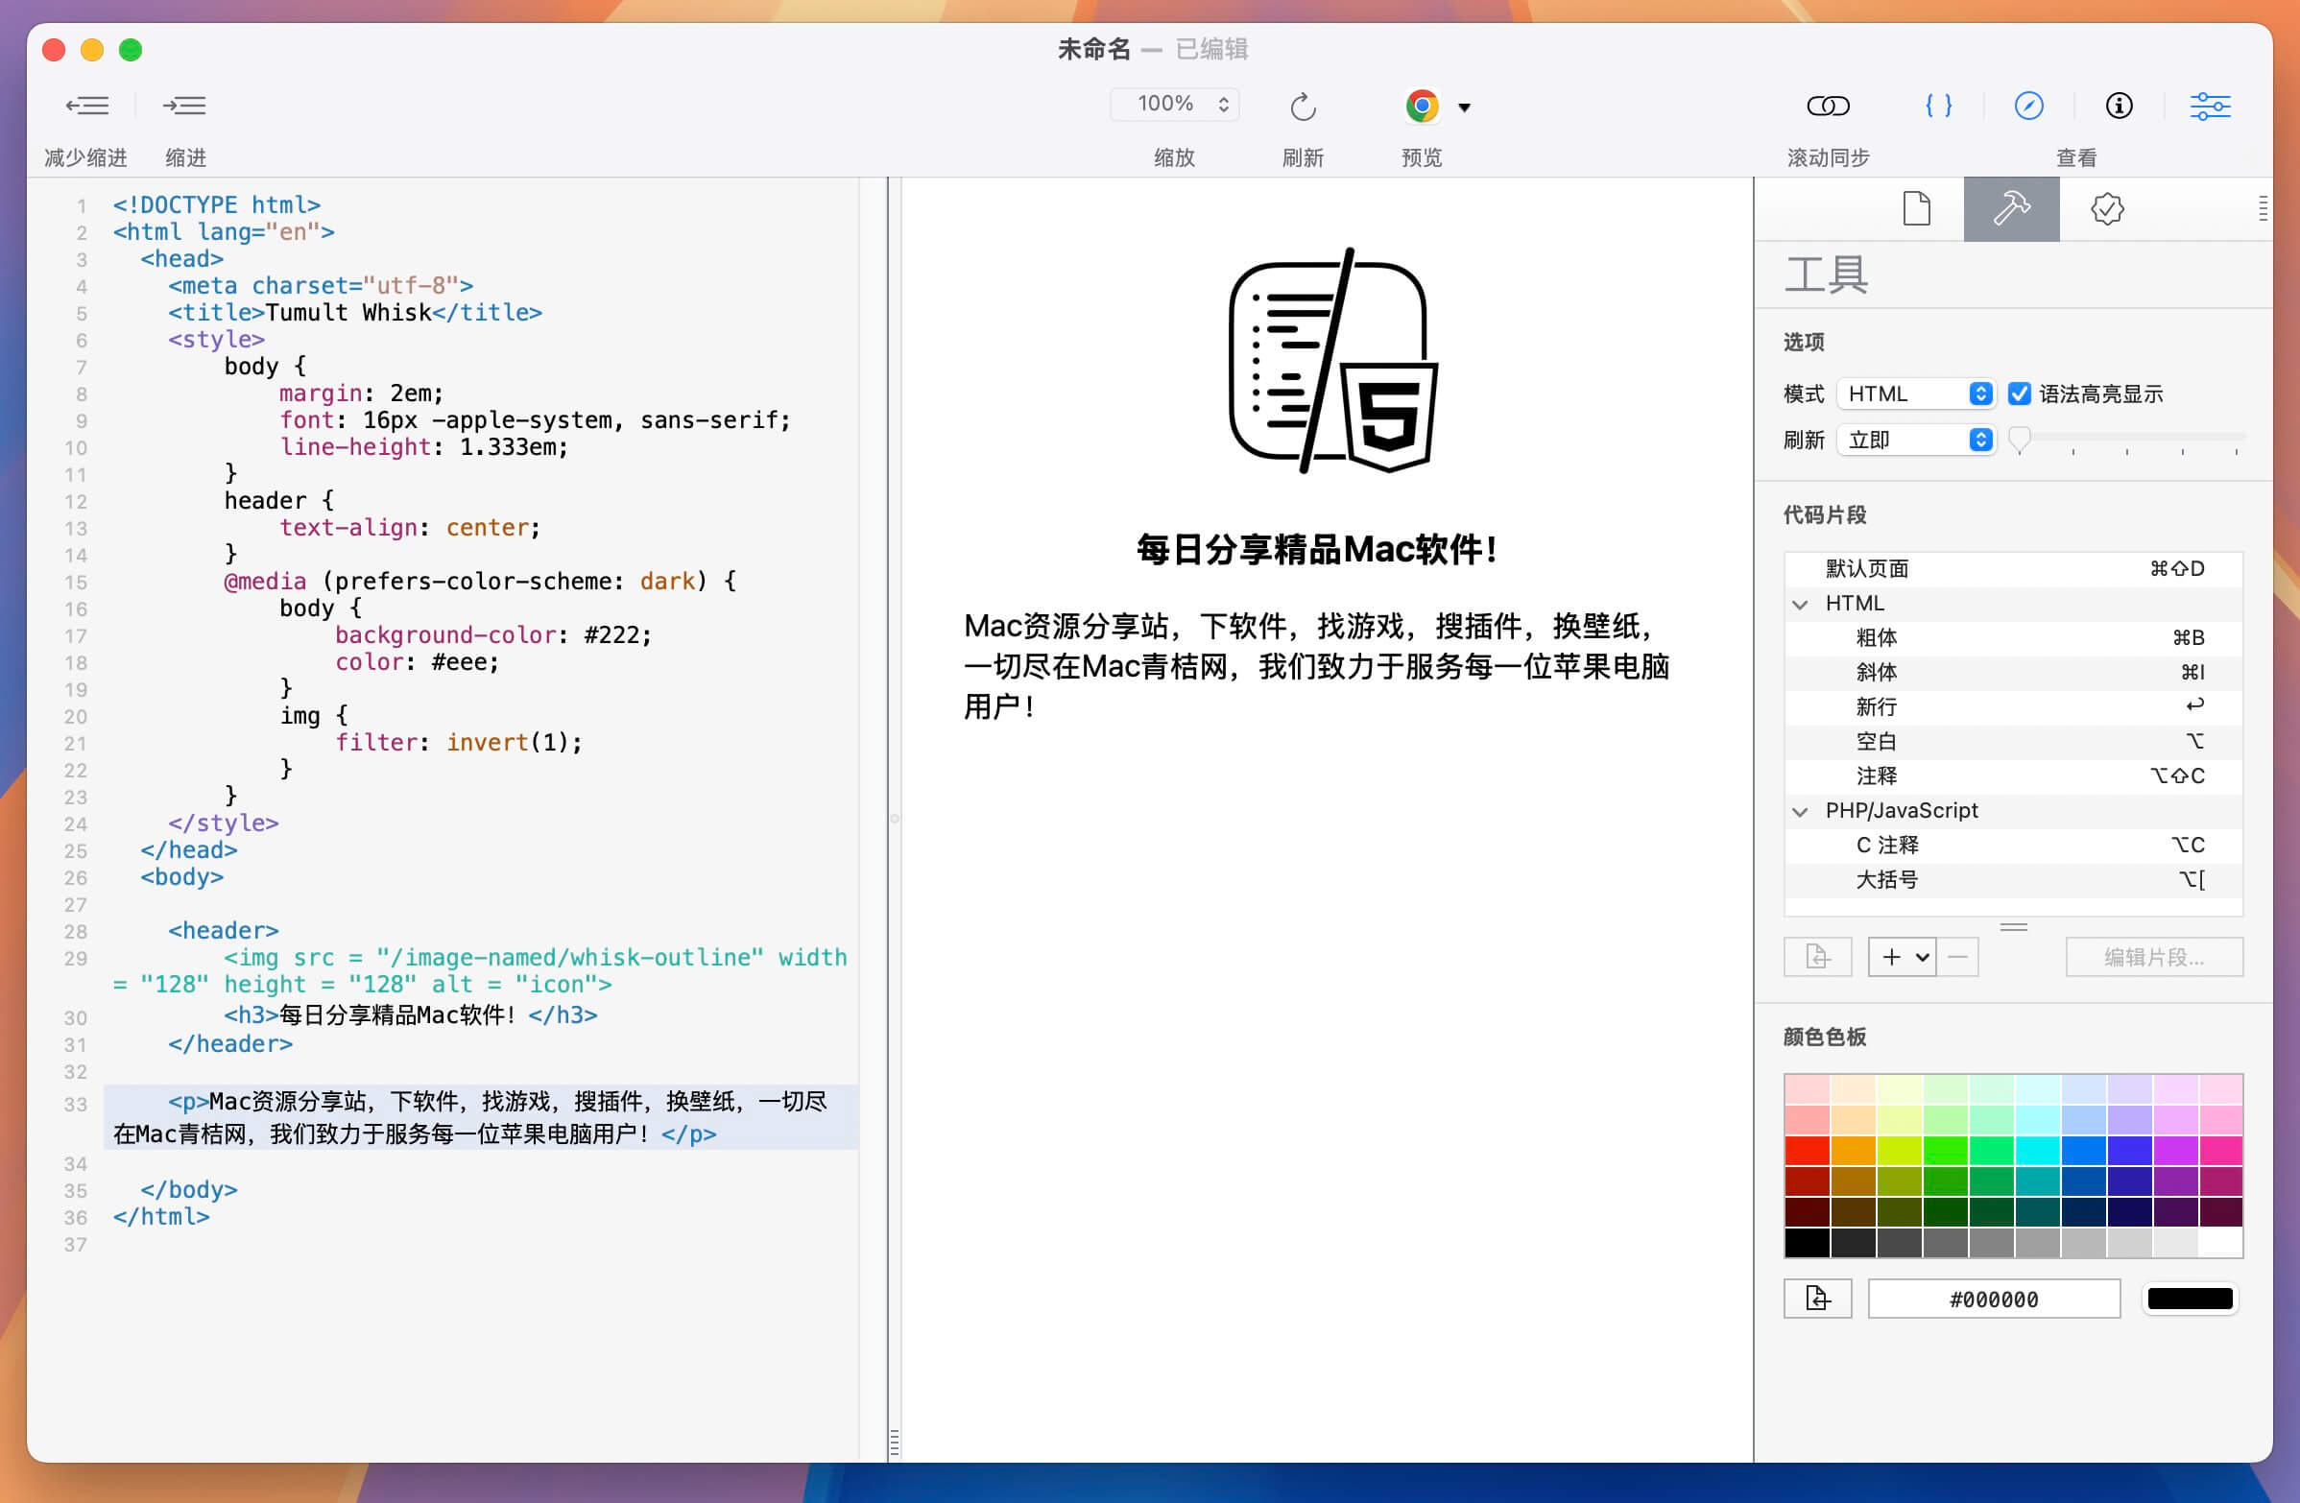
Task: Switch to the tools hammer tab
Action: pos(2011,207)
